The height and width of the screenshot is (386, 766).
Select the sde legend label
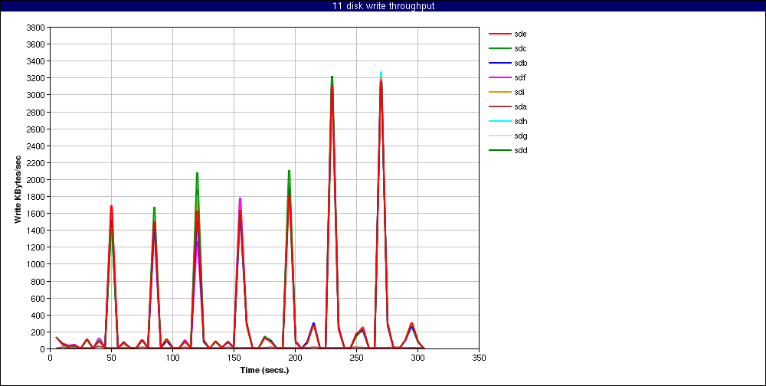pyautogui.click(x=520, y=34)
